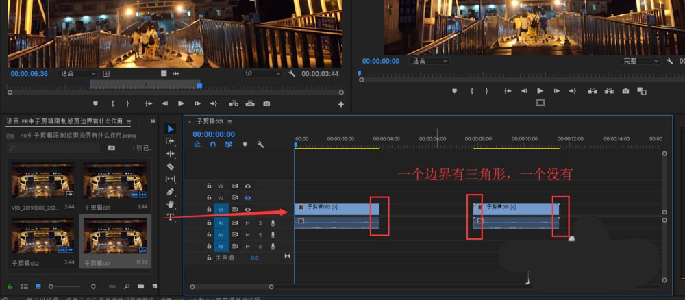Select the 子剪辑002 thumbnail in Project panel
Image resolution: width=685 pixels, height=300 pixels.
click(42, 236)
